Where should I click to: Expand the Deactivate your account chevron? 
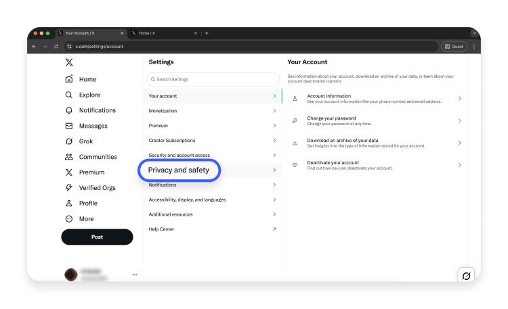click(x=460, y=165)
